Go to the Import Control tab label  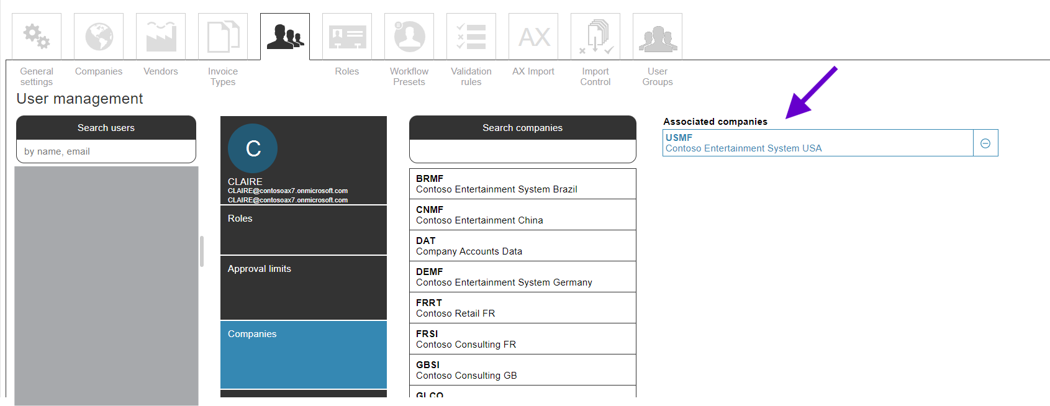pos(595,76)
